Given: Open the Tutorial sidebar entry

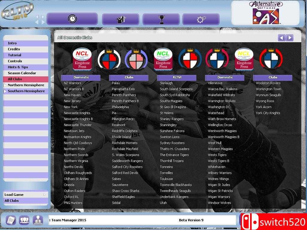Looking at the screenshot, I should 14,55.
